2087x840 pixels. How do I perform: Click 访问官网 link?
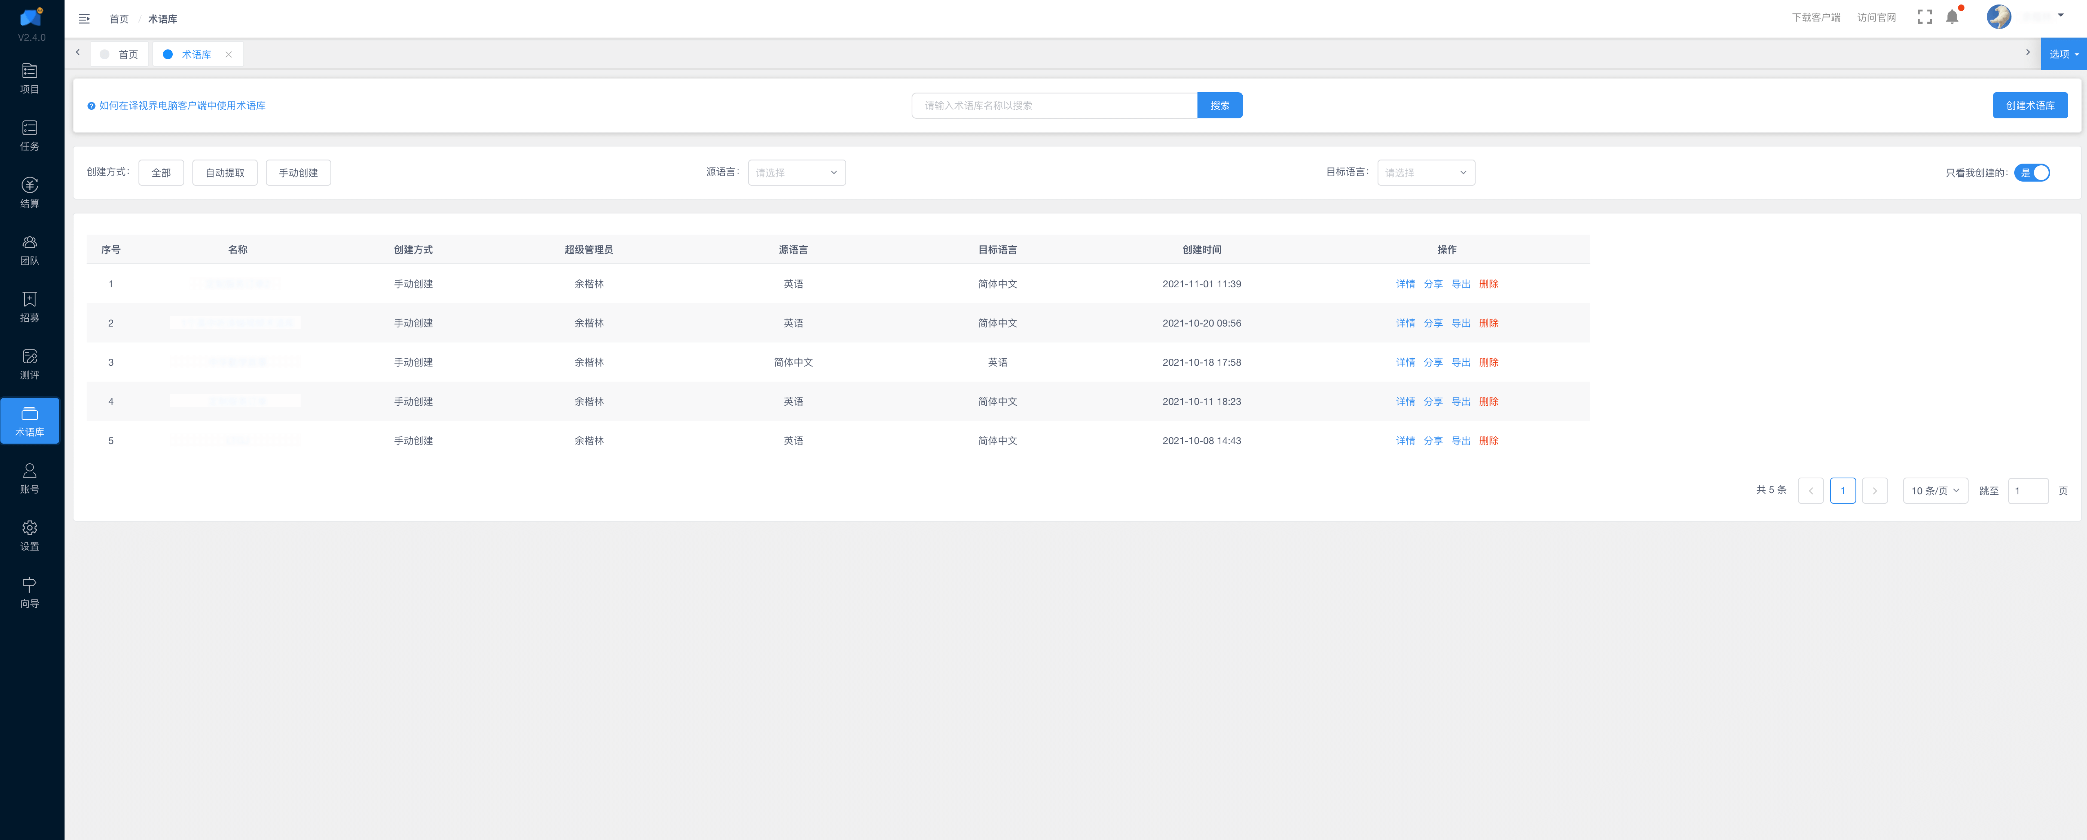[1876, 17]
